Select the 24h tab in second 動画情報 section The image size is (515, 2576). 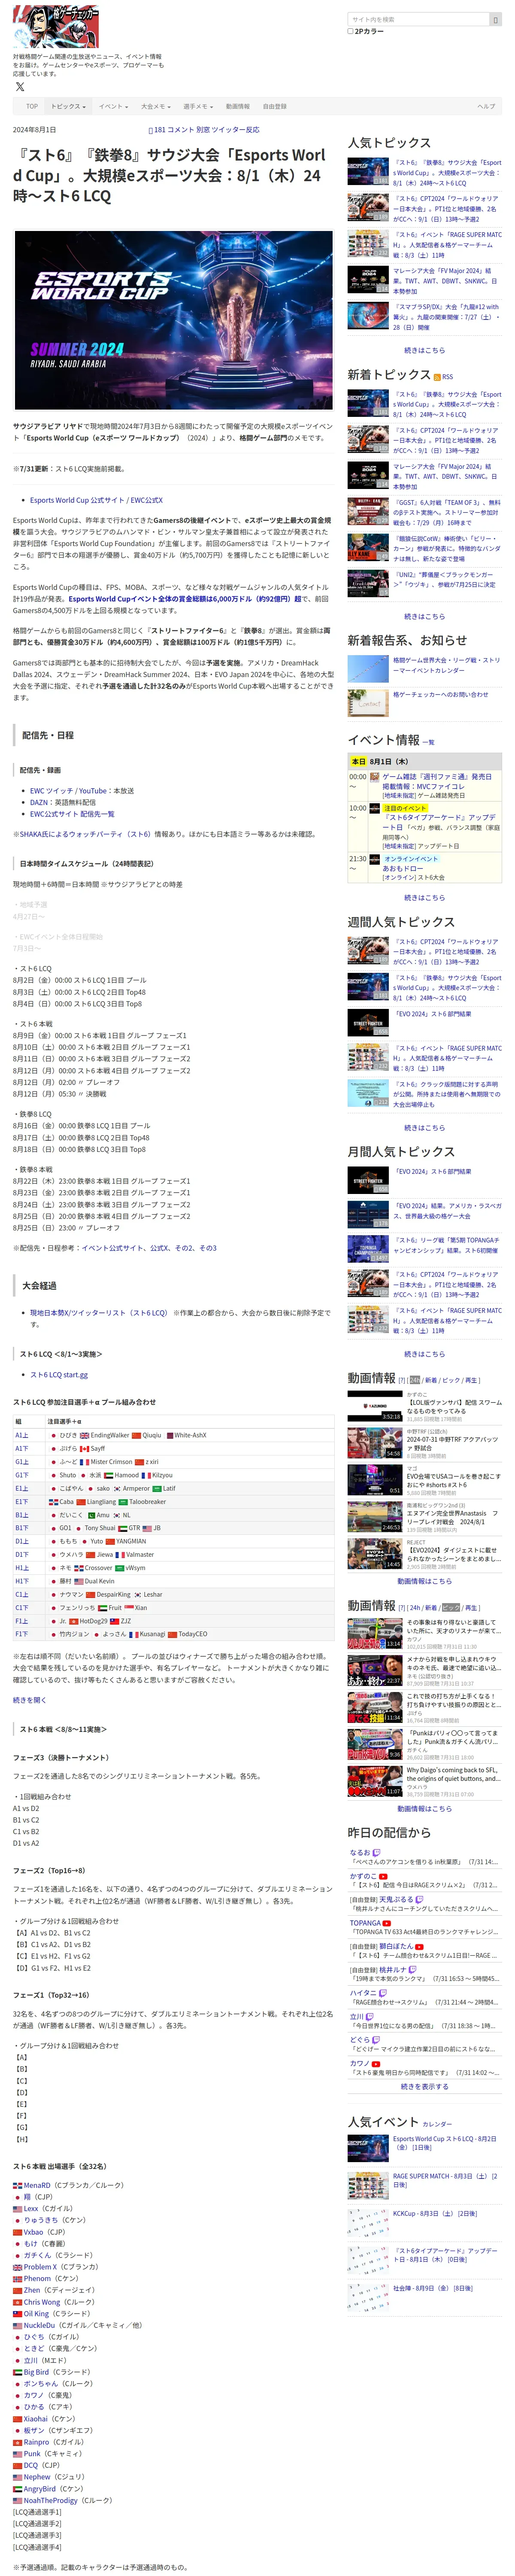(x=414, y=1608)
